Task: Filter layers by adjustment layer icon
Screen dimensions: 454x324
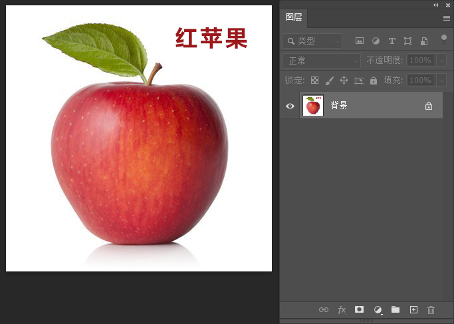Action: (x=376, y=41)
